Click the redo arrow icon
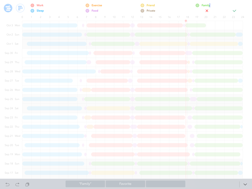 (17, 184)
